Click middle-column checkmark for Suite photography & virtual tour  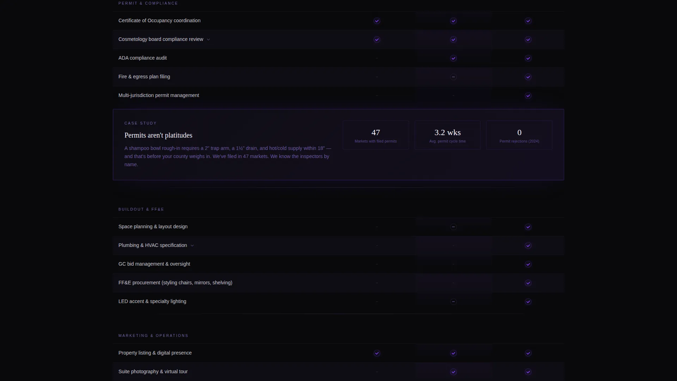click(x=453, y=372)
